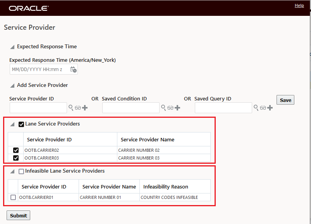Collapse the Expected Response Time section
The image size is (311, 224).
12,47
